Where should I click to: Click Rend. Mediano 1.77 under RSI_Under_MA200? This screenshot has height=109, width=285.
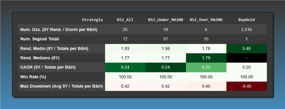coord(165,58)
